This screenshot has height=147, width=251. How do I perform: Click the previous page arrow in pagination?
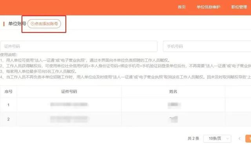click(240, 138)
